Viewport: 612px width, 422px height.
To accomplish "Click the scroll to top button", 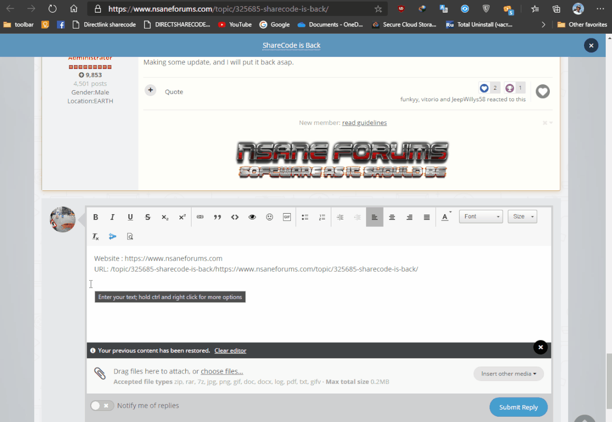I will click(x=584, y=419).
